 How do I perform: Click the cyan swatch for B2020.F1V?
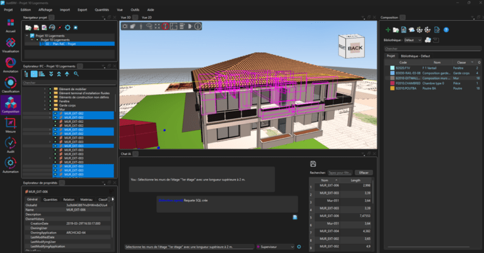(x=390, y=68)
